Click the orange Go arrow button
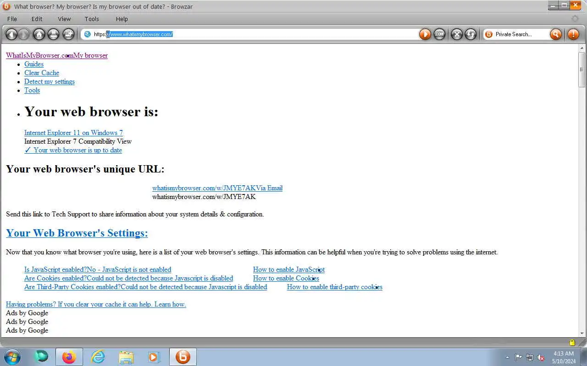Screen dimensions: 587x366 [x=425, y=34]
